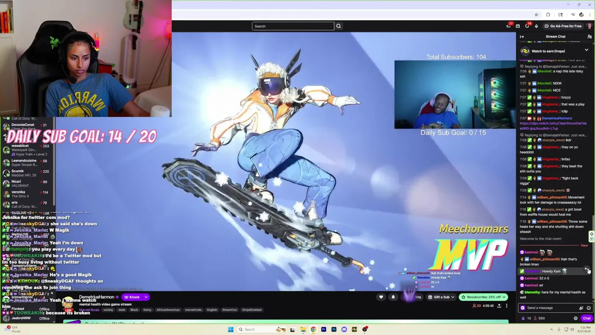Viewport: 595px width, 335px height.
Task: Click Resubscribe: 25% off
Action: pyautogui.click(x=483, y=297)
